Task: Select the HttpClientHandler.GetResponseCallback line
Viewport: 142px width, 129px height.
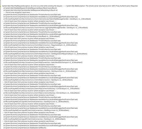Action: point(31,10)
